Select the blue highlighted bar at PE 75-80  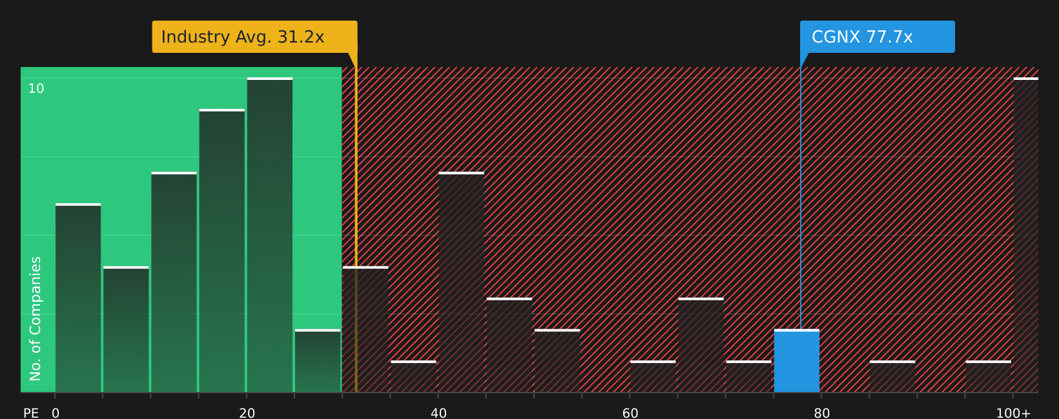797,361
